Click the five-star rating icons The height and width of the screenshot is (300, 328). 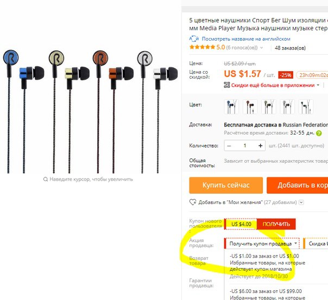pos(202,47)
